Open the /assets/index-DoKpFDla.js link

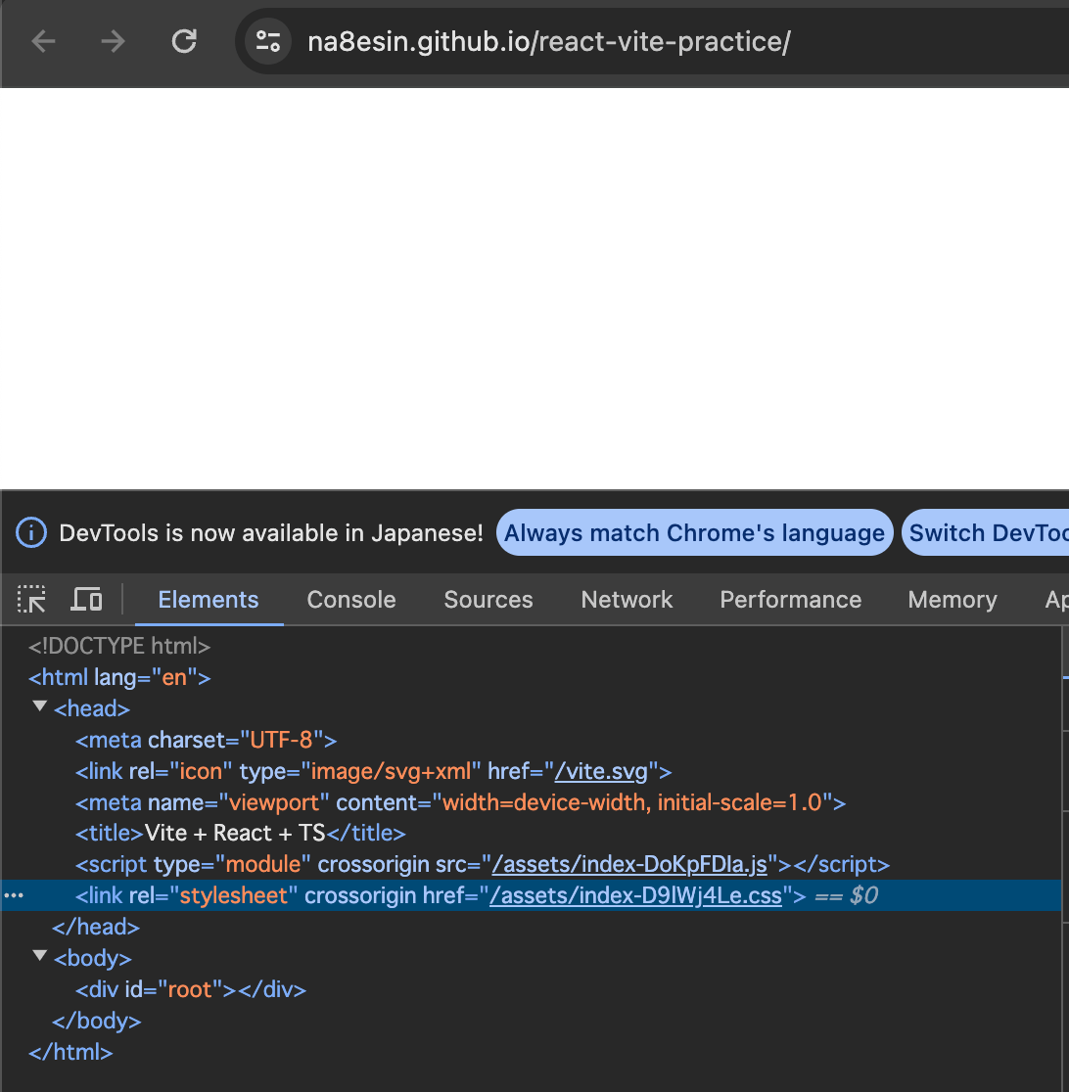tap(630, 864)
